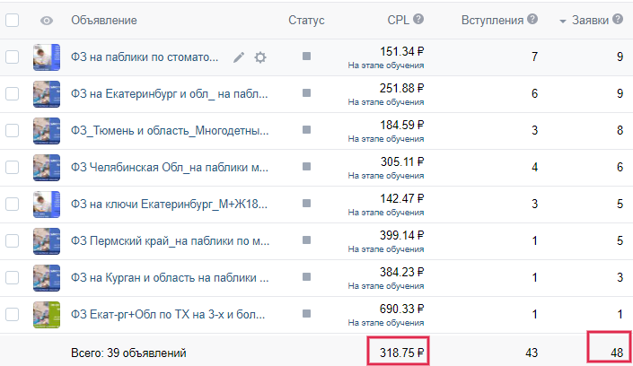The height and width of the screenshot is (366, 633).
Task: Check the box for ФЗ на Екатеринбург и обл
Action: click(x=12, y=94)
